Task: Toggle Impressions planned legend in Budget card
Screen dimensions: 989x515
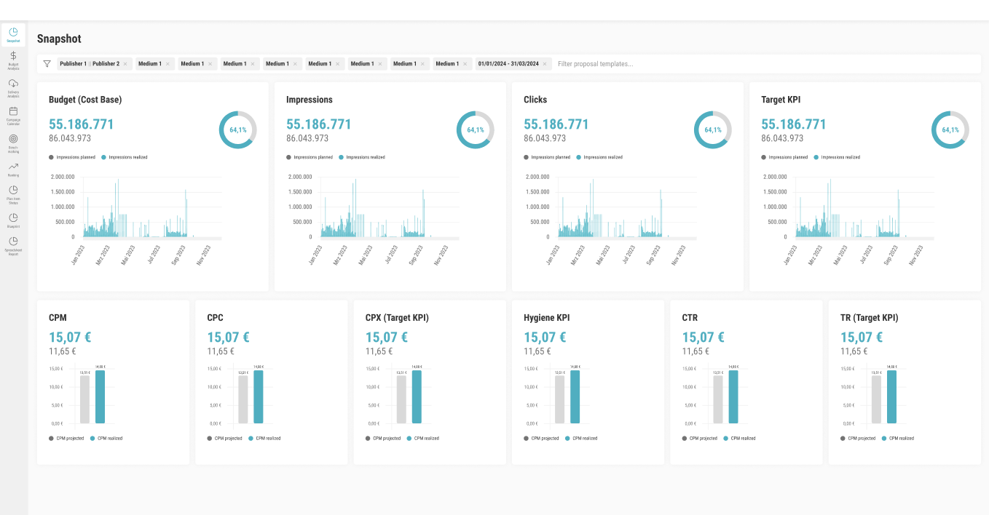Action: point(72,157)
